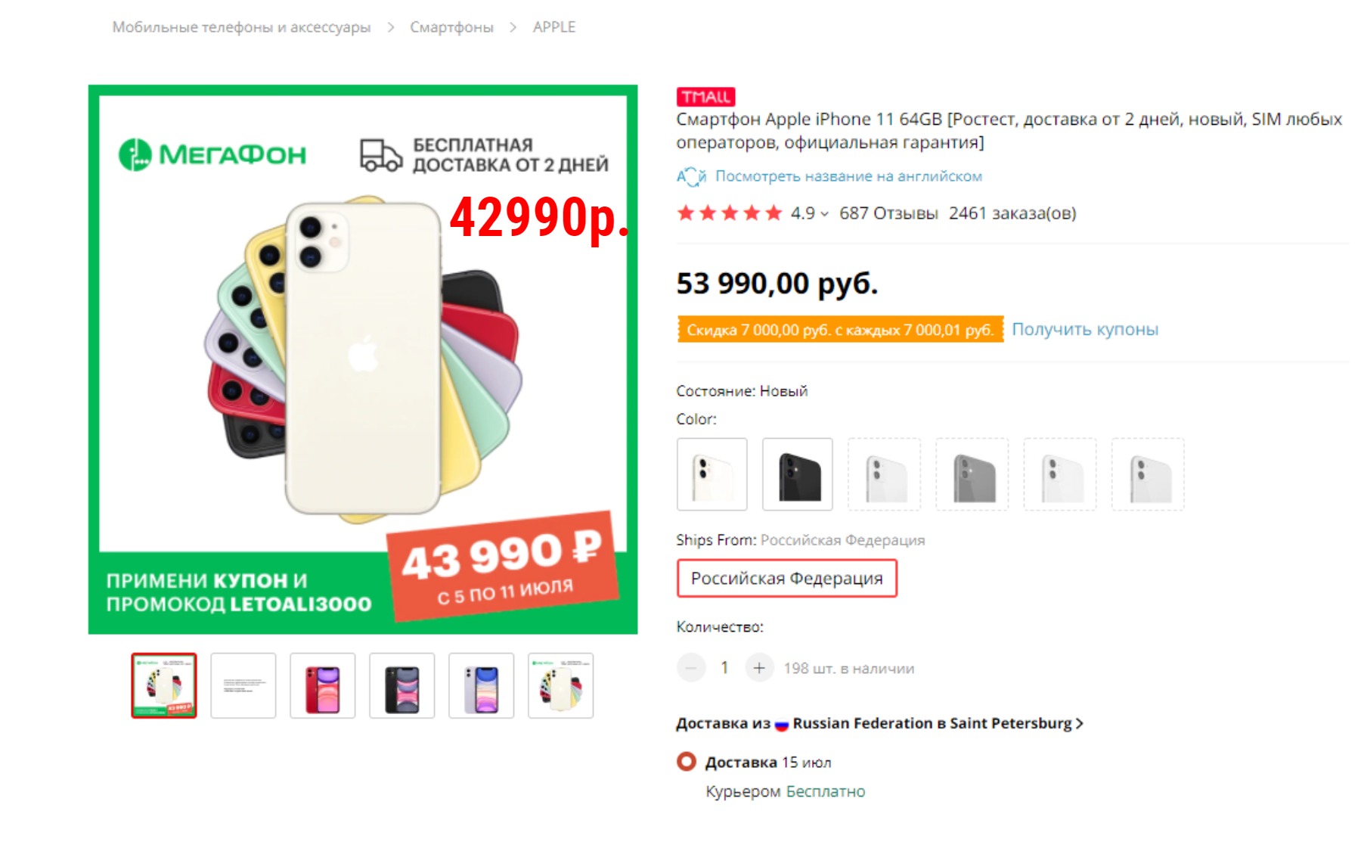Open the 687 Отзывы reviews link

tap(888, 214)
